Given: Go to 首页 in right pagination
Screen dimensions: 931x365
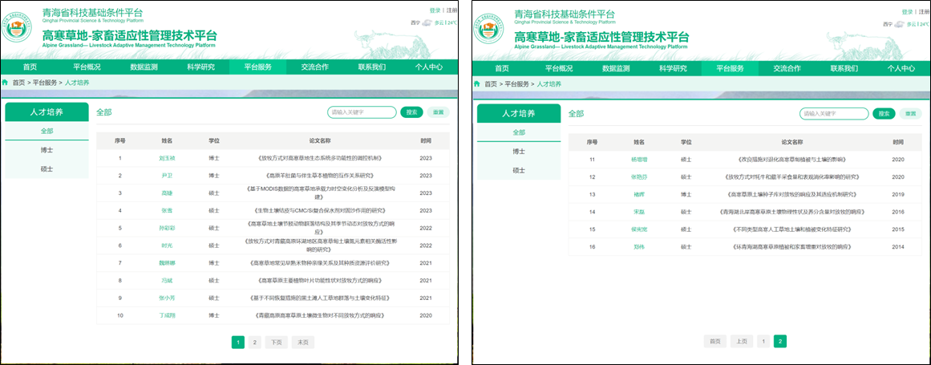Looking at the screenshot, I should point(714,341).
